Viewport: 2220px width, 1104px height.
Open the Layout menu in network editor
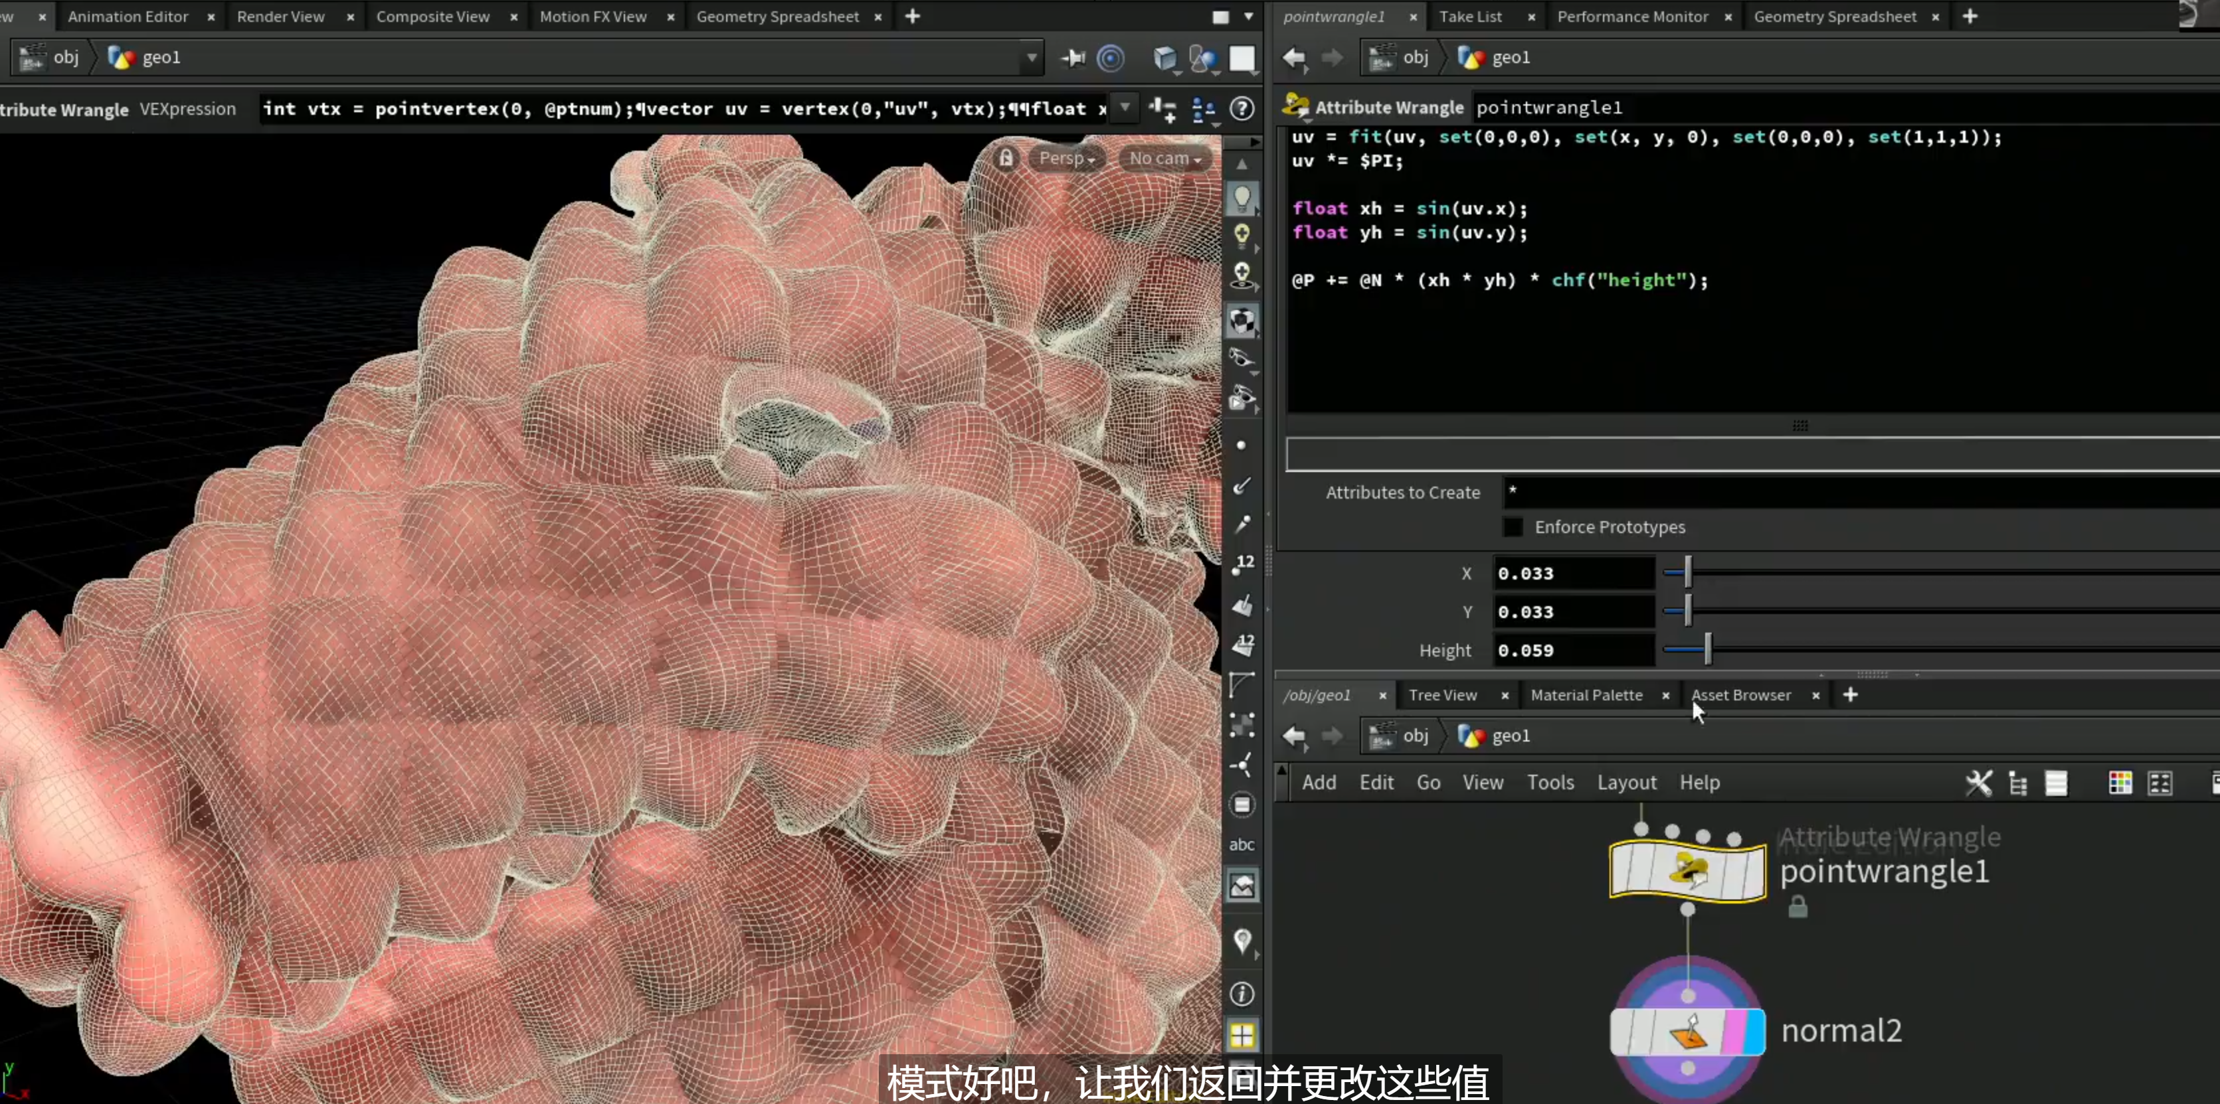point(1626,783)
